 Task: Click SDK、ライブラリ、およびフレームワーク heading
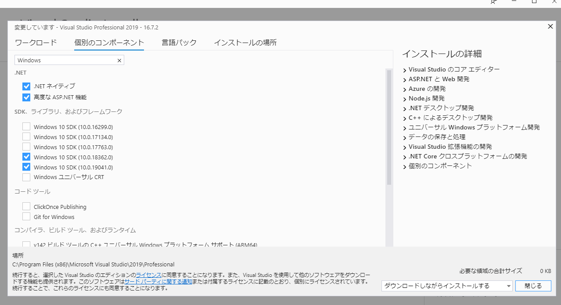coord(68,111)
